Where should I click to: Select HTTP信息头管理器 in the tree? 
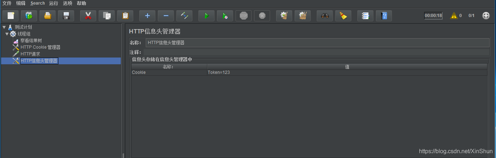pos(39,61)
